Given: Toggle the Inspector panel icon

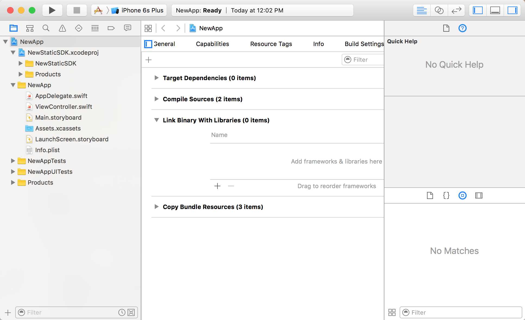Looking at the screenshot, I should (512, 10).
